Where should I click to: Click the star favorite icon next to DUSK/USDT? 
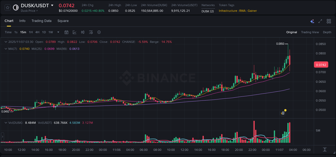7,7
